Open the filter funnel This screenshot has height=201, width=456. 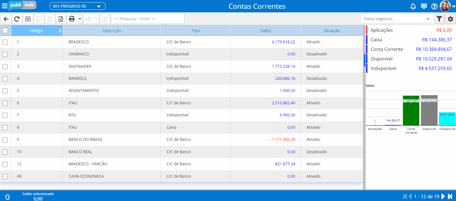[x=439, y=19]
